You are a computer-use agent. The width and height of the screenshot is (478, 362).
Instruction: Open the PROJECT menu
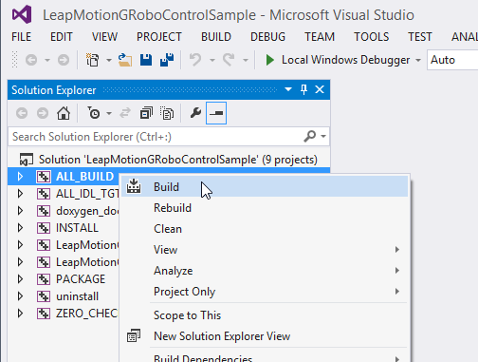(159, 37)
